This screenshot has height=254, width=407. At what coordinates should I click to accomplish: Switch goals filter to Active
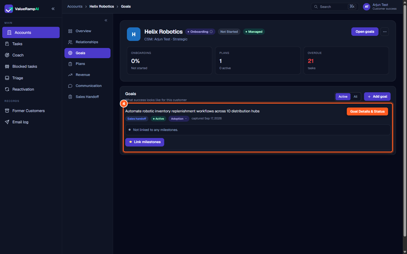coord(343,97)
